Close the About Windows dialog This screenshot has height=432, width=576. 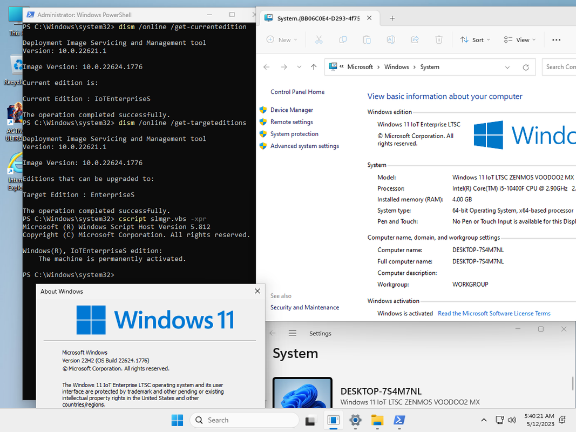pyautogui.click(x=257, y=291)
